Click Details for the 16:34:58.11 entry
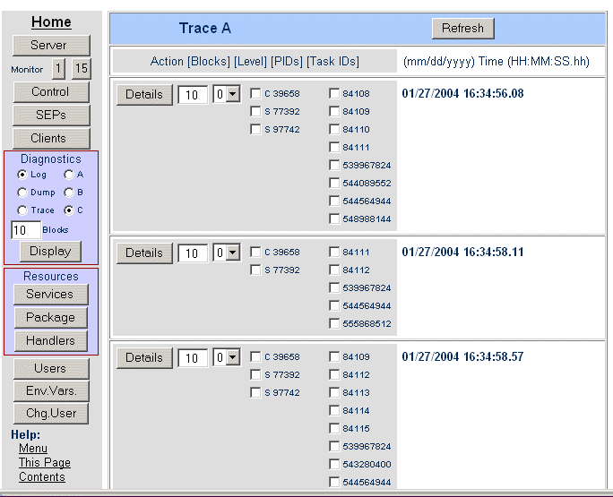 [x=143, y=253]
